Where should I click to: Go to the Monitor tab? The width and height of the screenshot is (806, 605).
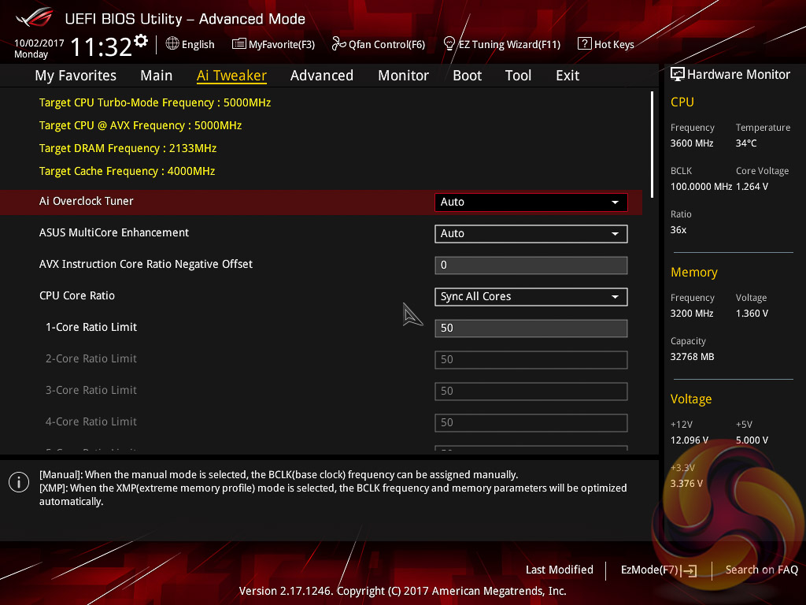[403, 76]
